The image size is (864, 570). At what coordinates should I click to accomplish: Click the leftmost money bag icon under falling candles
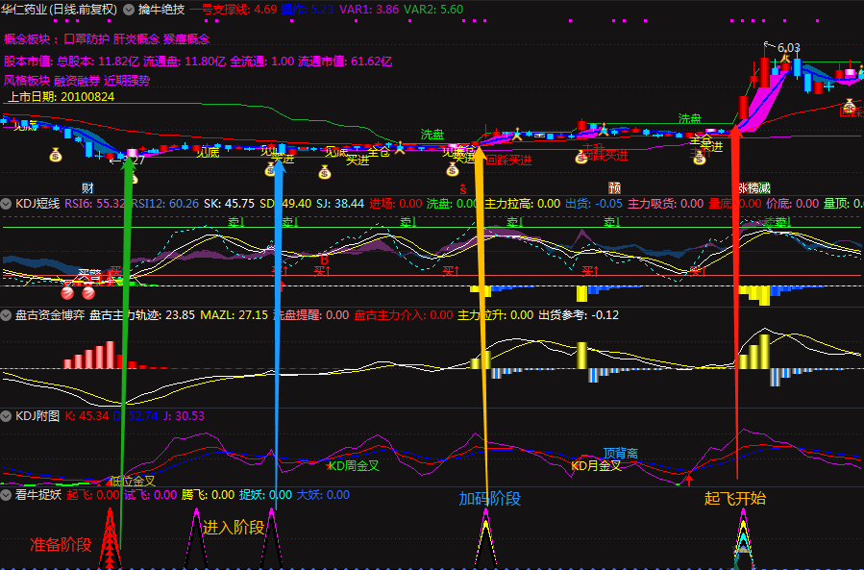pos(56,155)
